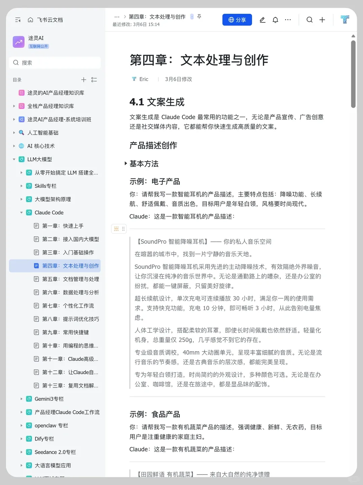Click breadcrumb 第四章：文本处理与创作
Image resolution: width=363 pixels, height=485 pixels.
(157, 16)
